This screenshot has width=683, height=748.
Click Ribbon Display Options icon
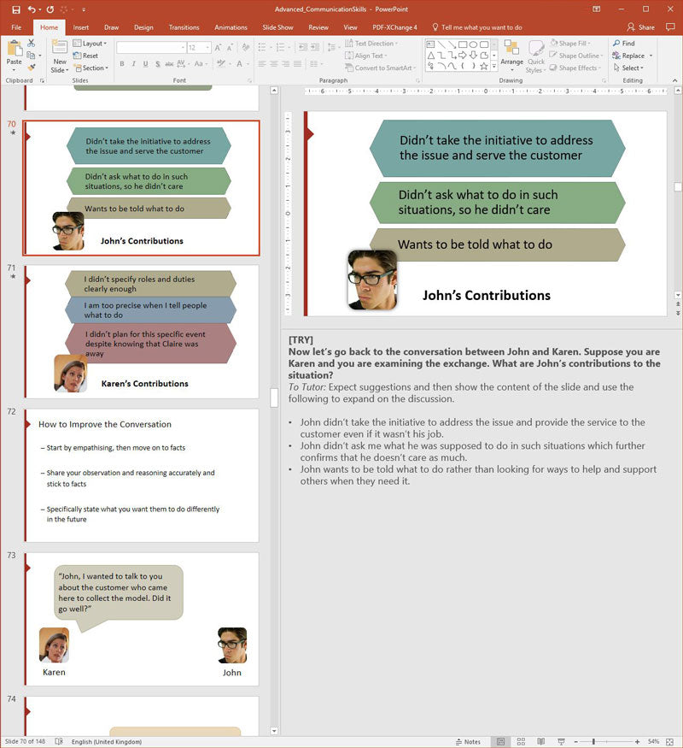[x=596, y=9]
